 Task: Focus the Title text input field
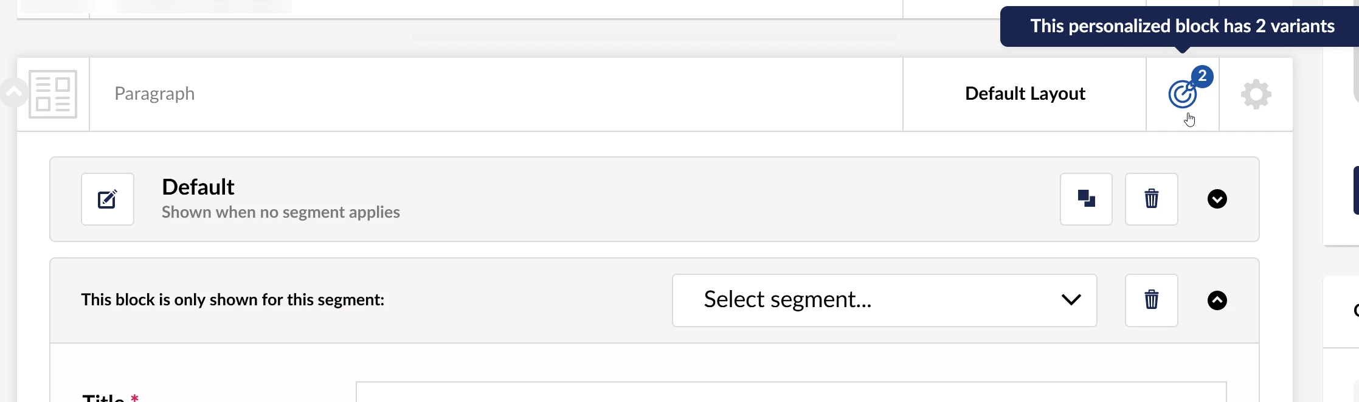(x=791, y=392)
